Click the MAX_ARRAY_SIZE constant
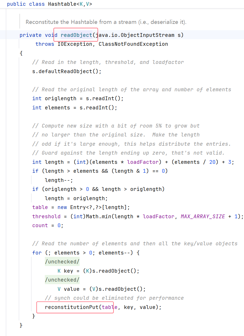This screenshot has width=244, height=336. [203, 217]
